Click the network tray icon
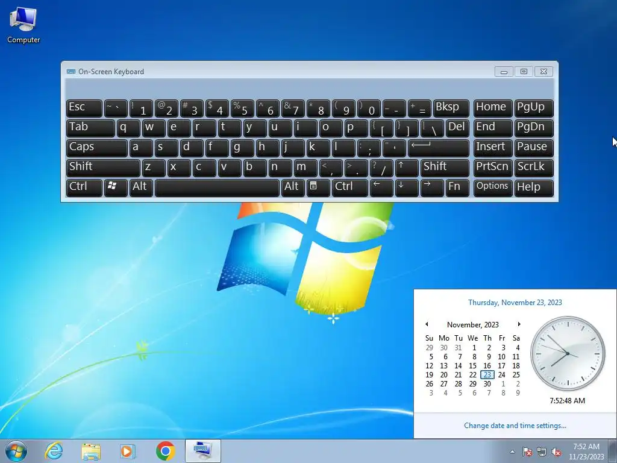The height and width of the screenshot is (463, 617). [542, 452]
